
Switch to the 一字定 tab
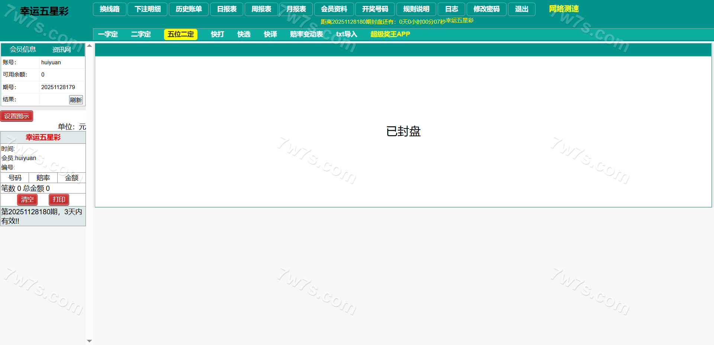pos(108,35)
